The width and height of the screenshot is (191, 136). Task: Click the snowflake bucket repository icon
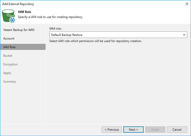click(x=9, y=16)
